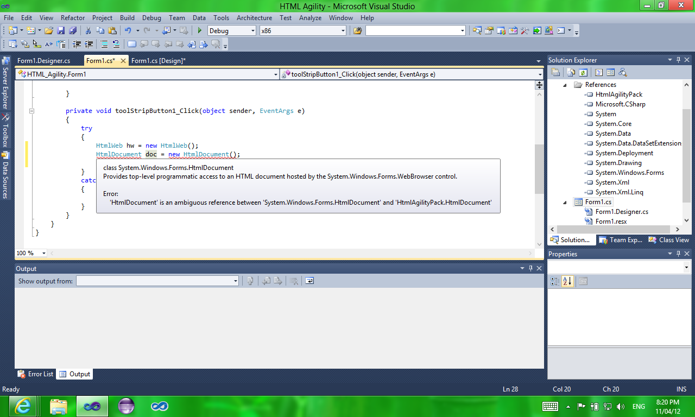Open the x86 platform dropdown
Screen dimensions: 695x417
coord(302,31)
